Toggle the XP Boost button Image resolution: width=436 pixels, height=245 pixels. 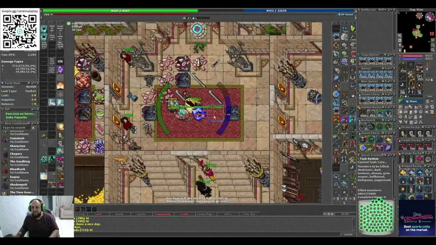pyautogui.click(x=345, y=14)
